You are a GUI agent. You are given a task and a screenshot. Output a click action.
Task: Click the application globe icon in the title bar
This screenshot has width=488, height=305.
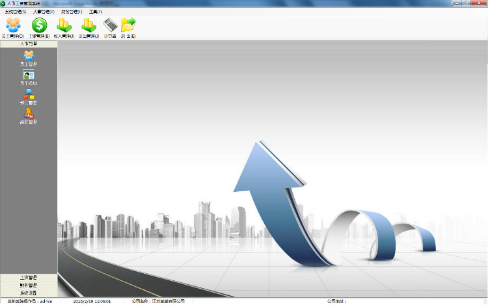click(x=3, y=3)
